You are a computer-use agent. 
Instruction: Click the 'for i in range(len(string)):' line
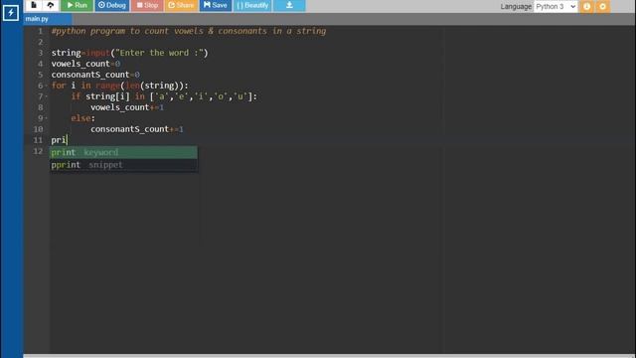click(x=119, y=86)
